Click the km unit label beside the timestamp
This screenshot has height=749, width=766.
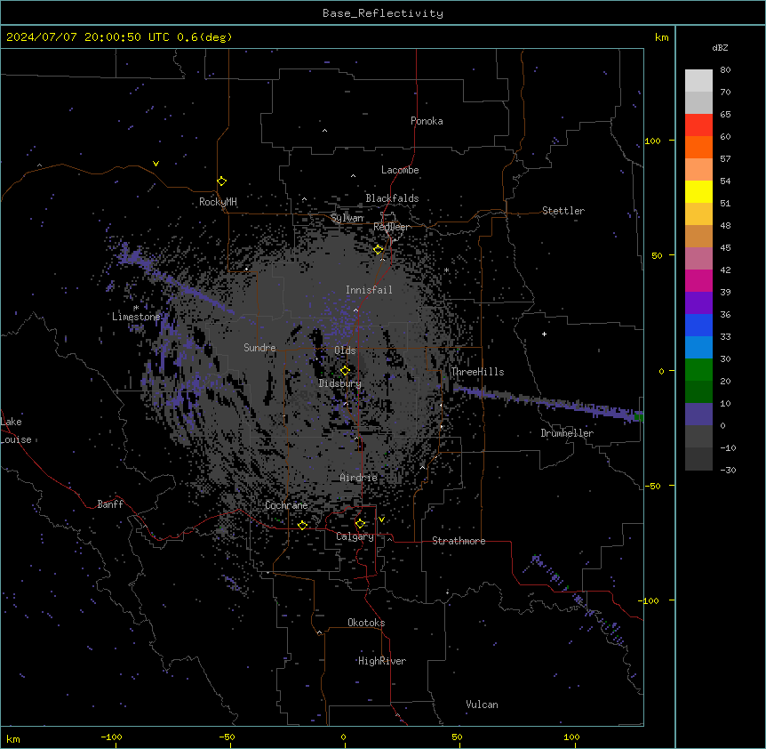click(x=662, y=37)
